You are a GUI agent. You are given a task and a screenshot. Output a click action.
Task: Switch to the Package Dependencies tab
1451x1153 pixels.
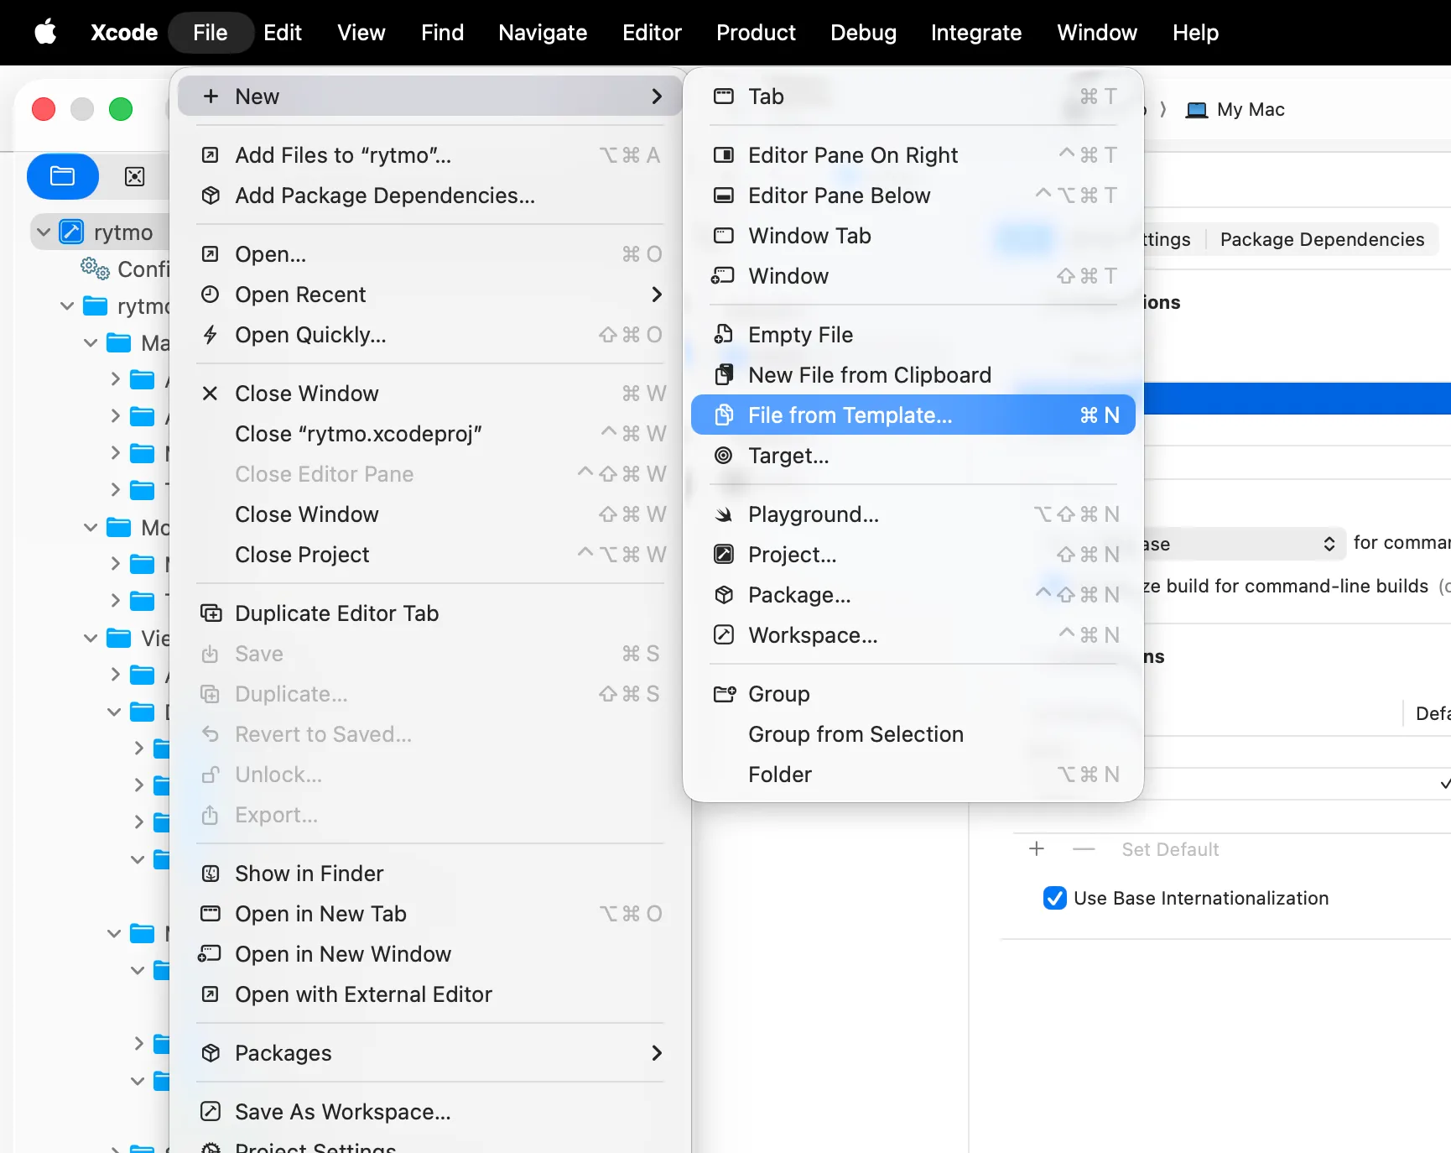(1321, 239)
